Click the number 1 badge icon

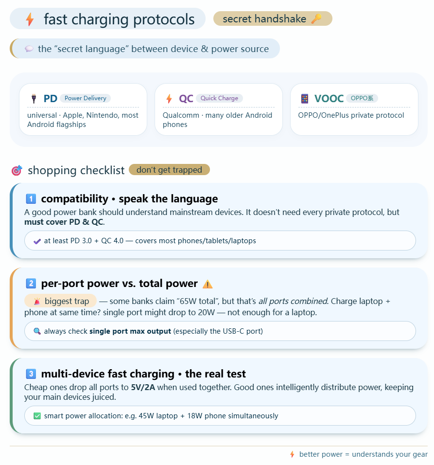tap(31, 199)
